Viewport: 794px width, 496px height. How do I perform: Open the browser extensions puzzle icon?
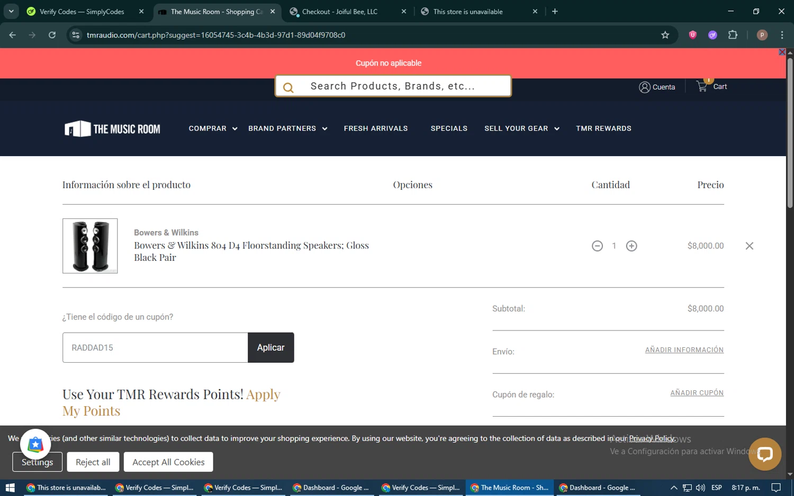point(733,35)
